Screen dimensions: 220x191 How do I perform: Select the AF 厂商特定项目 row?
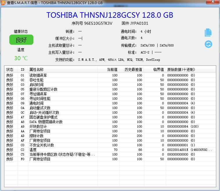tap(110, 140)
